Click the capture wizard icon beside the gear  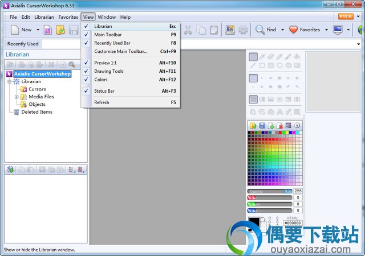click(230, 30)
